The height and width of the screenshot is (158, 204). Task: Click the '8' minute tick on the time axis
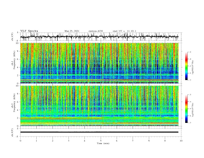click(x=149, y=141)
